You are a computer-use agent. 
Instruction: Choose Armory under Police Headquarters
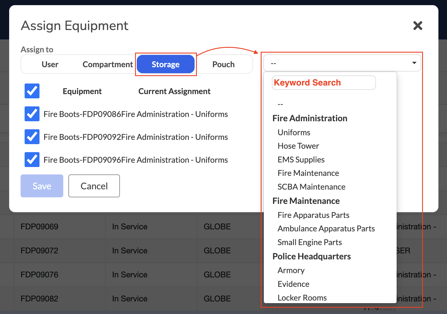click(291, 270)
